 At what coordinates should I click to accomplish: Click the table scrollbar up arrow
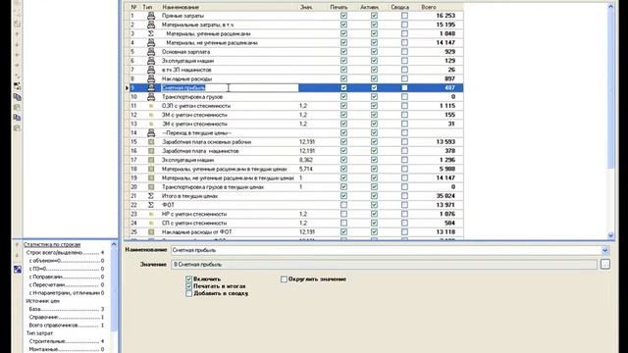(610, 7)
